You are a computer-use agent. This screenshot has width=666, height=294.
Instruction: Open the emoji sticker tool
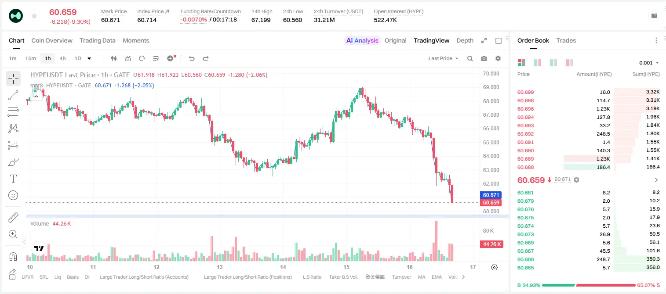(13, 195)
